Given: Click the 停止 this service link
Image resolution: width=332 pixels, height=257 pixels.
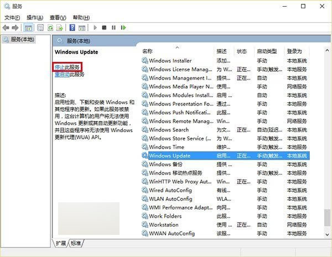Looking at the screenshot, I should click(x=60, y=67).
